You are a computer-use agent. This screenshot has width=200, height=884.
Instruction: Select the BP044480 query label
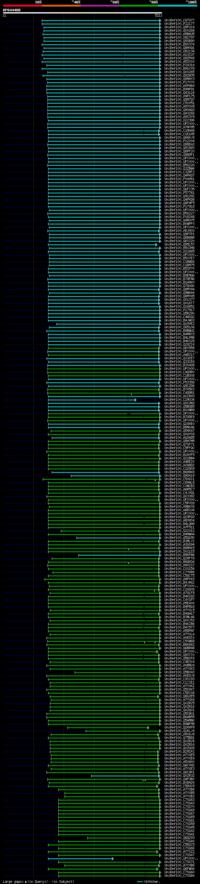click(12, 10)
